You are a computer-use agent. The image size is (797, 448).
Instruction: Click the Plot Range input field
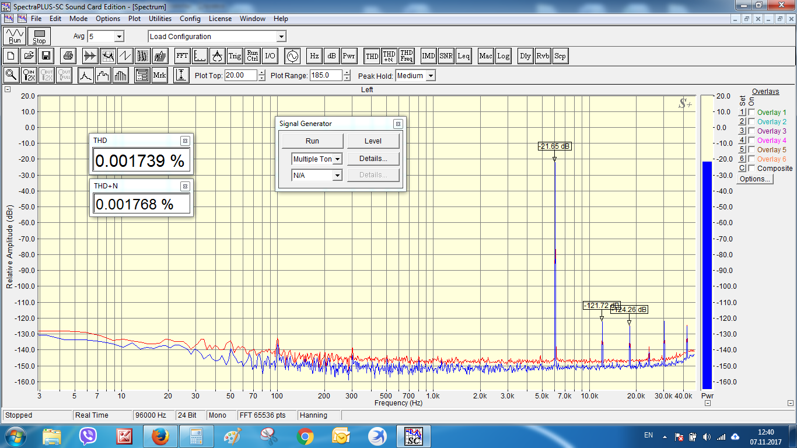pos(326,75)
